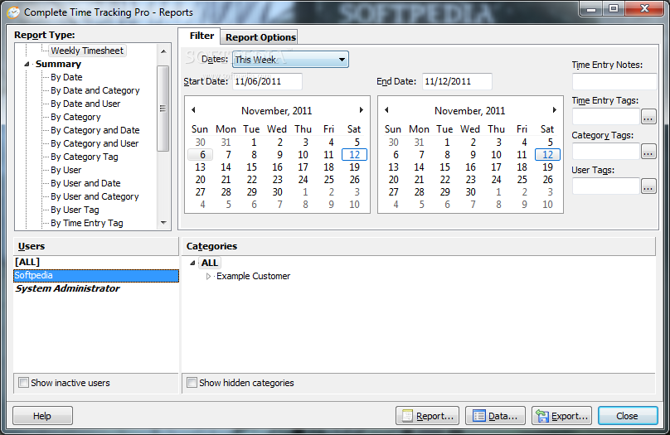
Task: Collapse the ALL categories node
Action: pyautogui.click(x=192, y=263)
